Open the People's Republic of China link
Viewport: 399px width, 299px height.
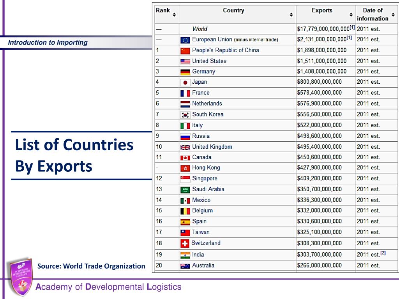(x=226, y=50)
